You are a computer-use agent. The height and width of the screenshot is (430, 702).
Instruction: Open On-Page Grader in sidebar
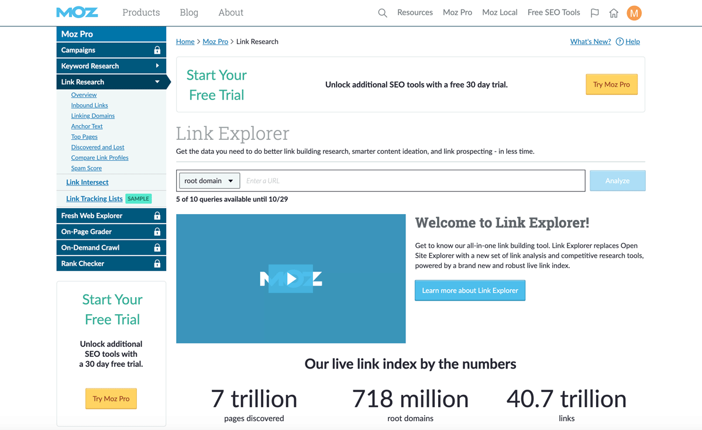pyautogui.click(x=111, y=232)
